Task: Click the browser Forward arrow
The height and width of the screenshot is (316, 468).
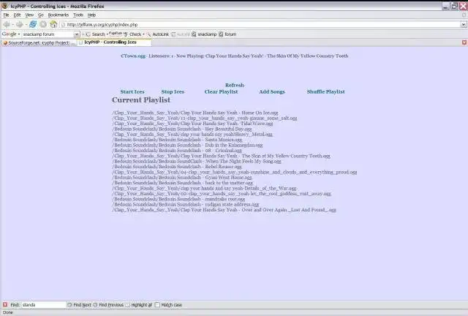Action: coord(20,24)
